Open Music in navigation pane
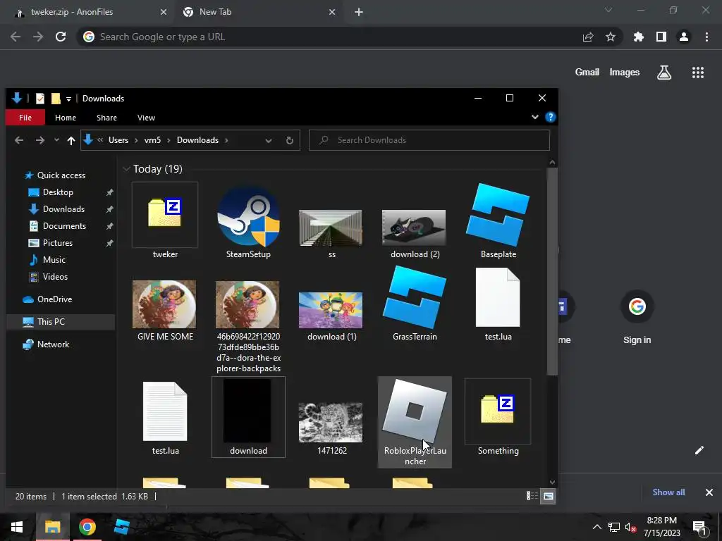The width and height of the screenshot is (722, 541). (54, 260)
